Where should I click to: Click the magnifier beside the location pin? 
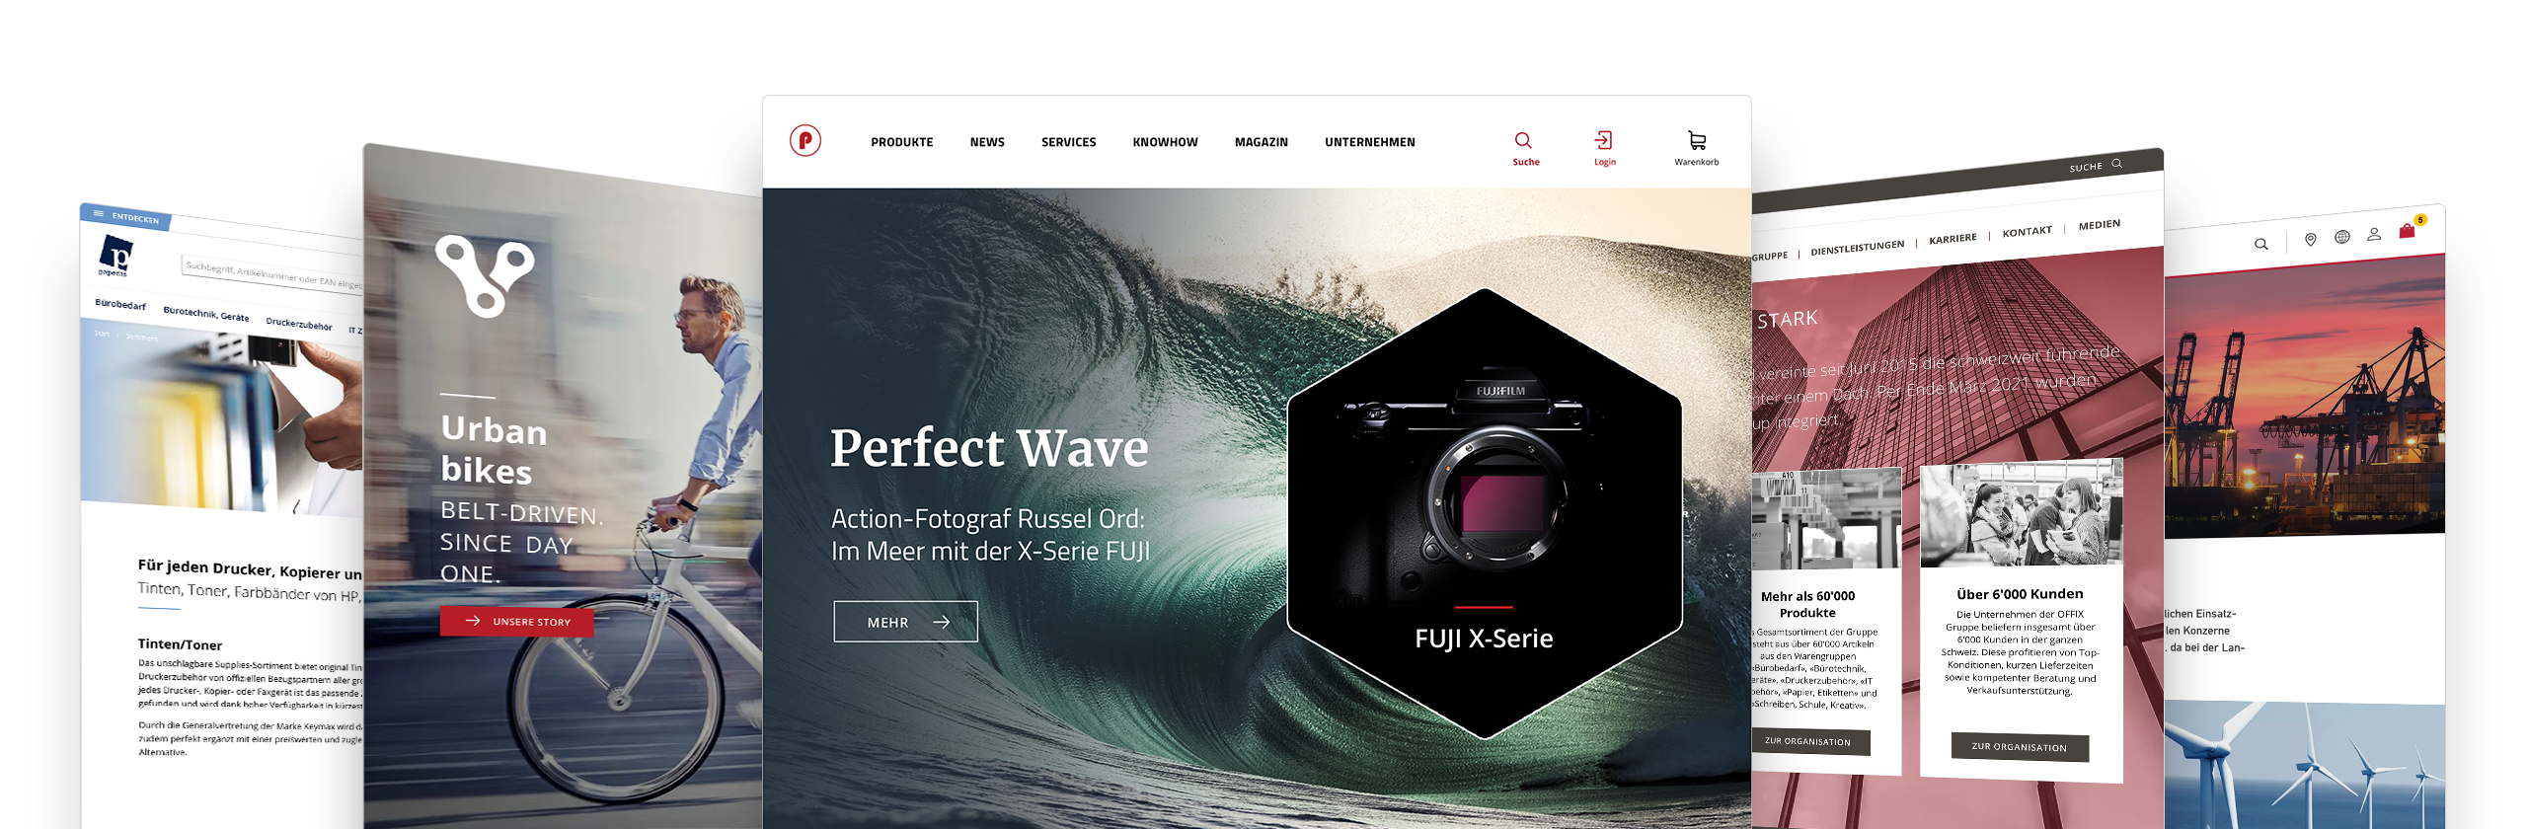pyautogui.click(x=2260, y=244)
